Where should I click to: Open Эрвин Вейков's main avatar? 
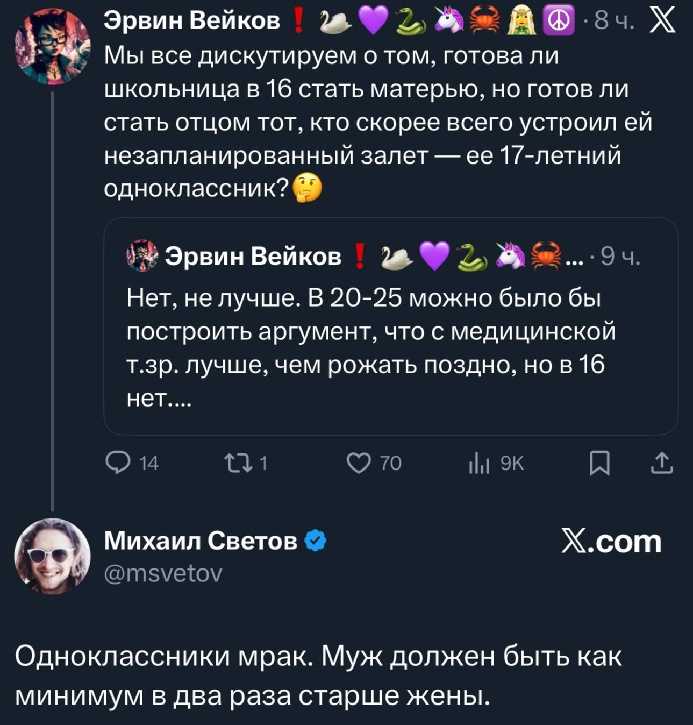pos(52,46)
